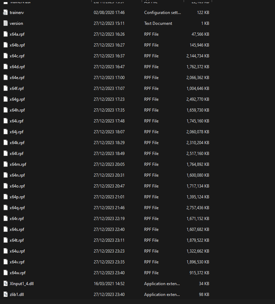Click the Text Document type entry
The height and width of the screenshot is (304, 275).
click(x=158, y=24)
